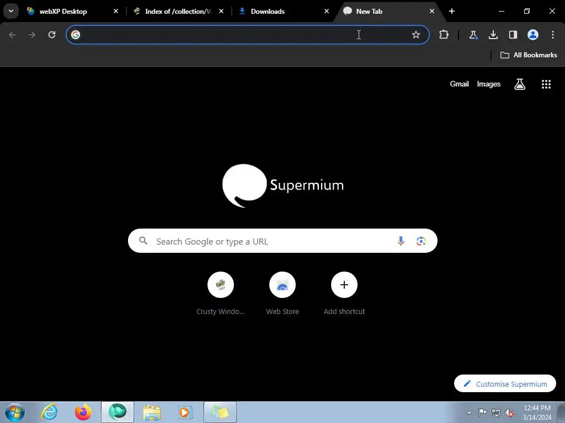This screenshot has width=565, height=423.
Task: Go forward to next page
Action: click(x=32, y=35)
